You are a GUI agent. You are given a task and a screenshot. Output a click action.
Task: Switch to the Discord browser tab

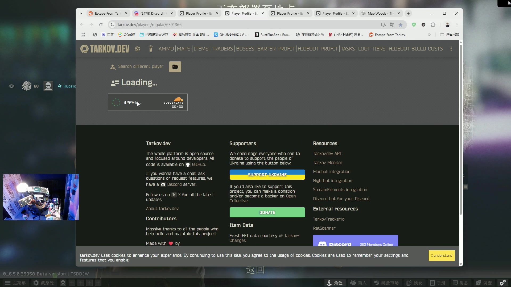point(154,13)
